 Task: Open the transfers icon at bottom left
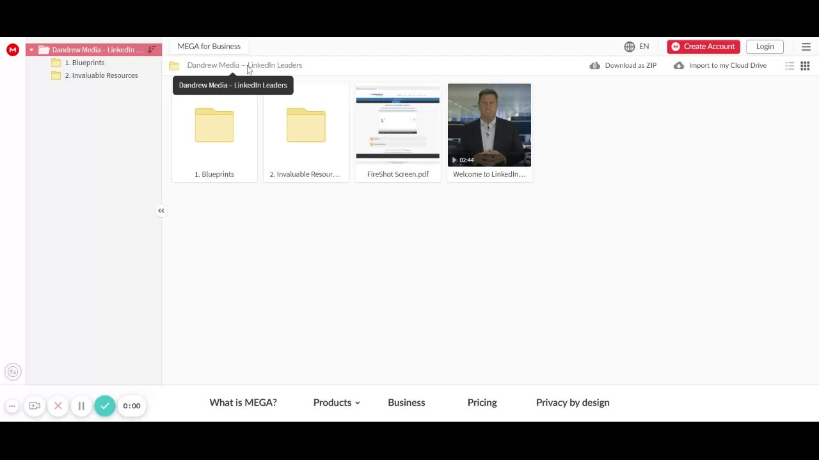(x=13, y=372)
